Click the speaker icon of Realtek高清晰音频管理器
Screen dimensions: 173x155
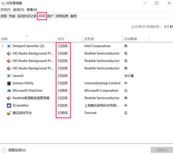point(9,98)
